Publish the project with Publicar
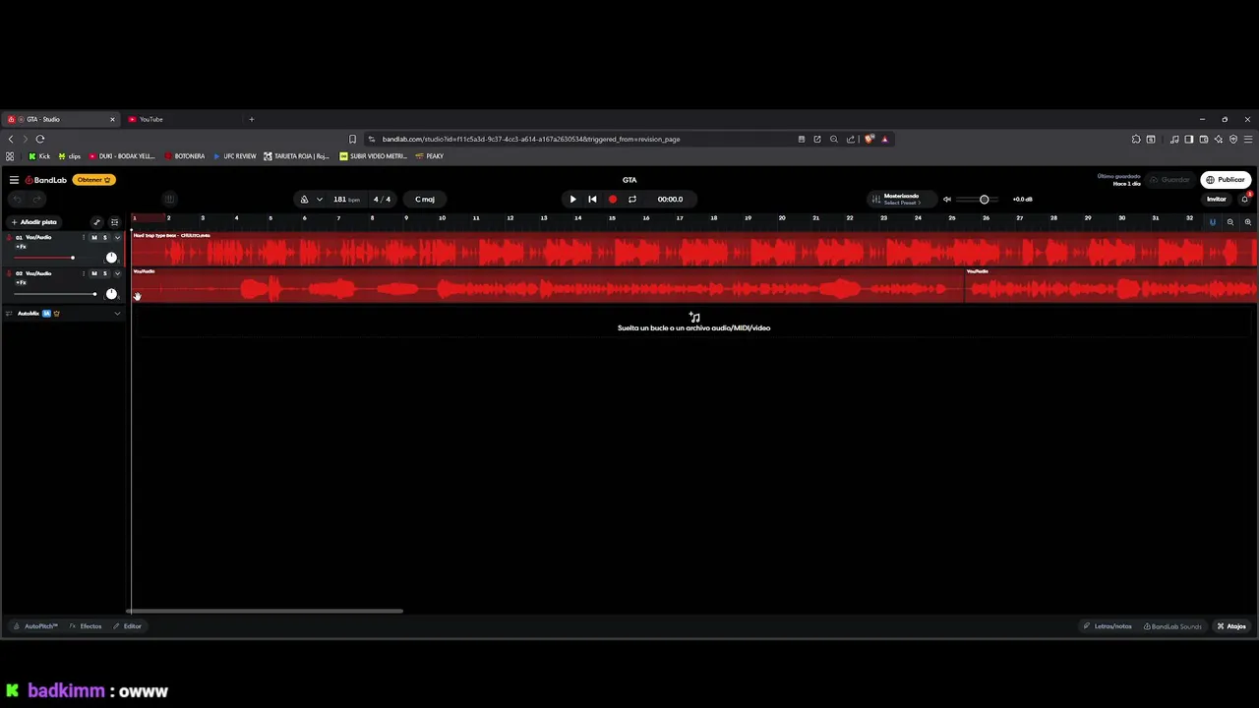Image resolution: width=1259 pixels, height=708 pixels. pyautogui.click(x=1226, y=180)
